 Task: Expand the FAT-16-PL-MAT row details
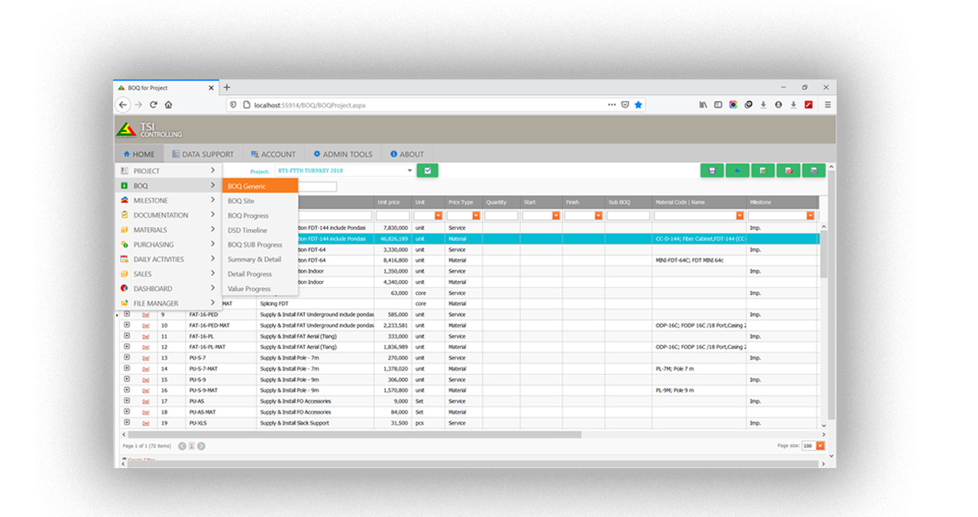pos(127,347)
